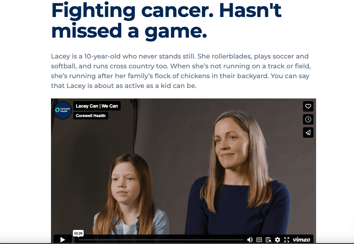
Task: Share the video using paper plane icon
Action: (308, 132)
